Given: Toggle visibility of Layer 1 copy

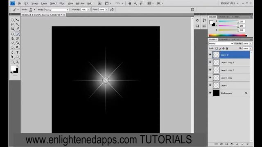Looking at the screenshot, I should pyautogui.click(x=210, y=78).
